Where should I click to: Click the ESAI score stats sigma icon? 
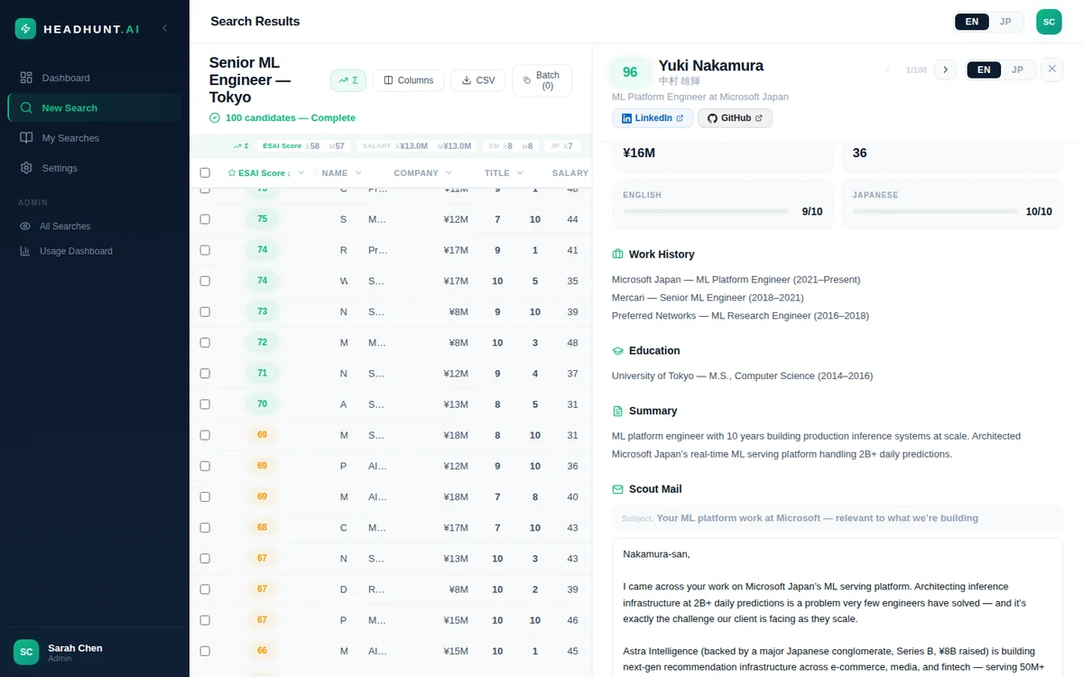tap(348, 79)
